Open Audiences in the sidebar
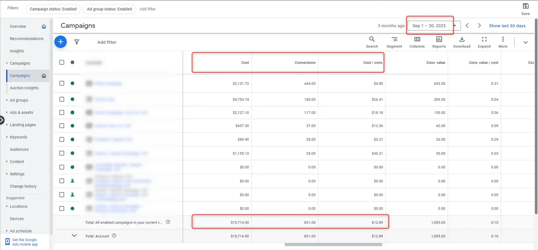Viewport: 538px width, 250px height. click(x=19, y=149)
